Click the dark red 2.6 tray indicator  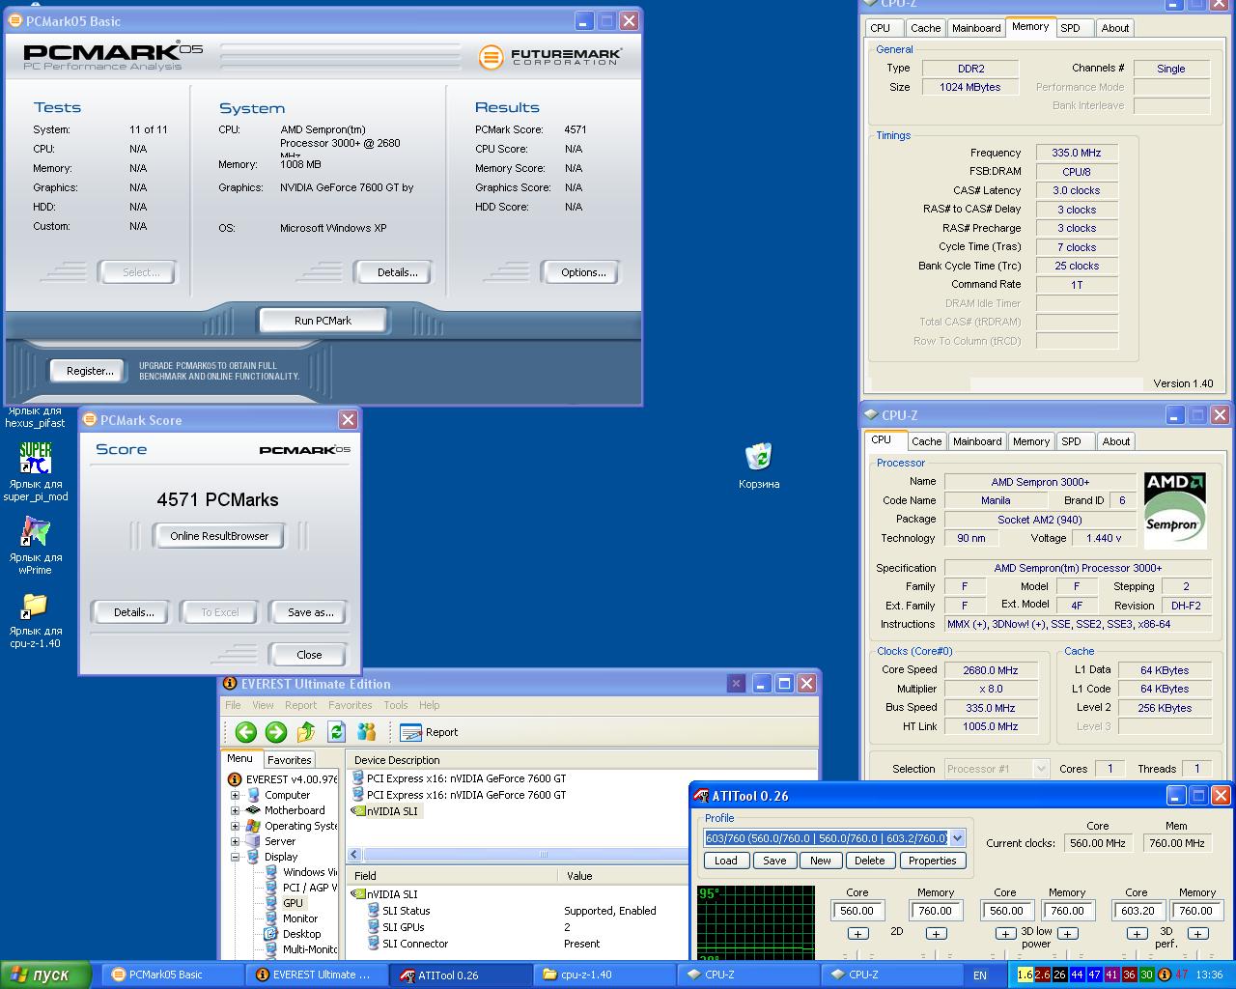pyautogui.click(x=1042, y=975)
